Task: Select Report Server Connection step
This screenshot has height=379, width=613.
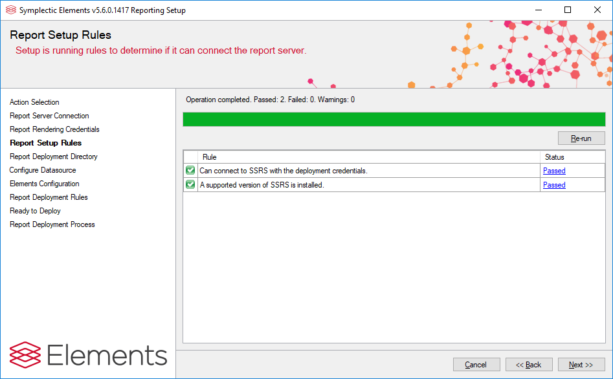Action: 49,116
